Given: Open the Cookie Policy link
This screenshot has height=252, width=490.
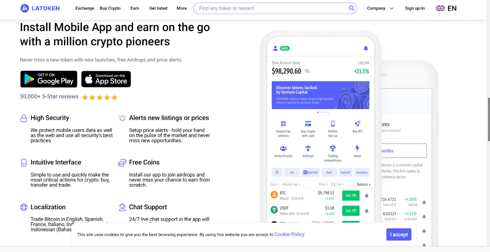Looking at the screenshot, I should 289,234.
